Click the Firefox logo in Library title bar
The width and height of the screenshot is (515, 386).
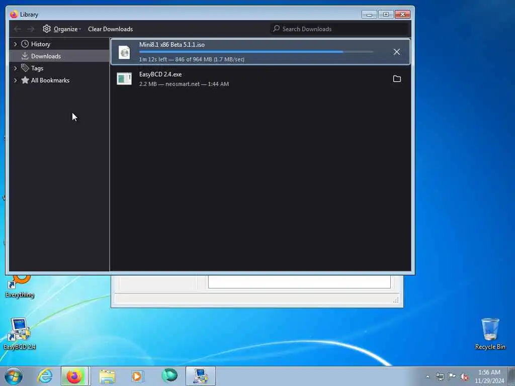click(x=14, y=15)
